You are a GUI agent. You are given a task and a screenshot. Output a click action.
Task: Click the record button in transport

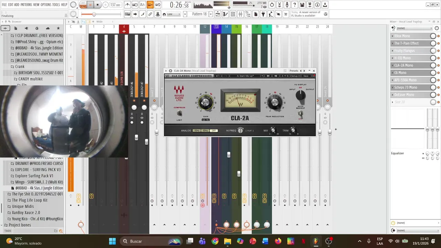105,5
